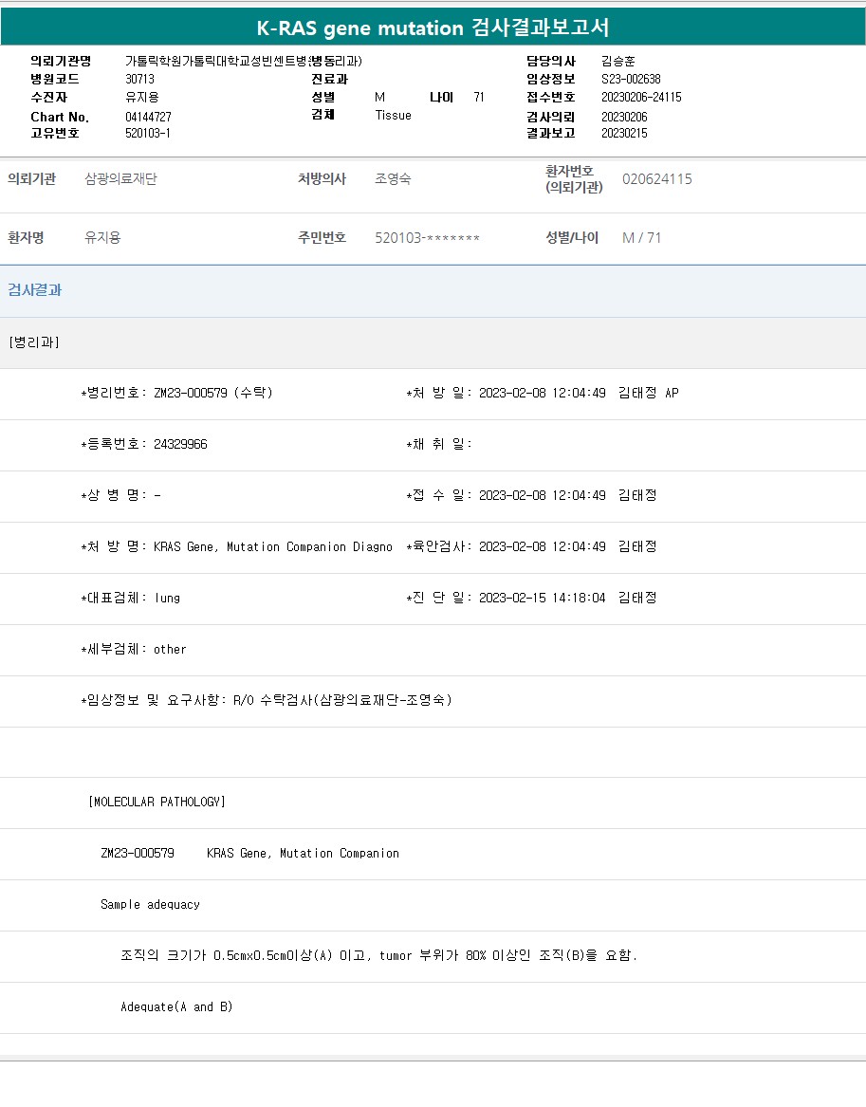Click the 처방의사 field 조영숙
This screenshot has height=1107, width=866.
tap(393, 179)
